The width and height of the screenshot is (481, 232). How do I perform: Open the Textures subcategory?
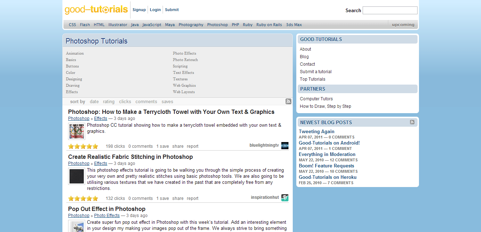tap(180, 79)
